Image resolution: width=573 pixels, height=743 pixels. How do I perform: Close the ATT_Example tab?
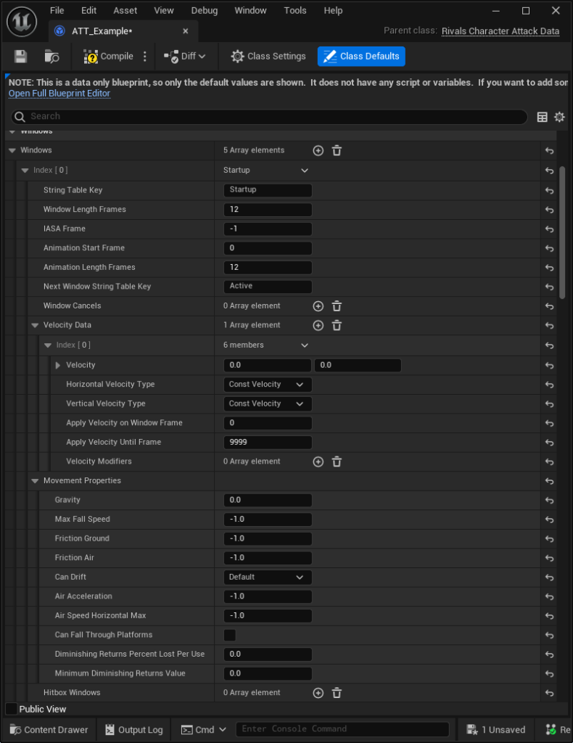click(186, 31)
